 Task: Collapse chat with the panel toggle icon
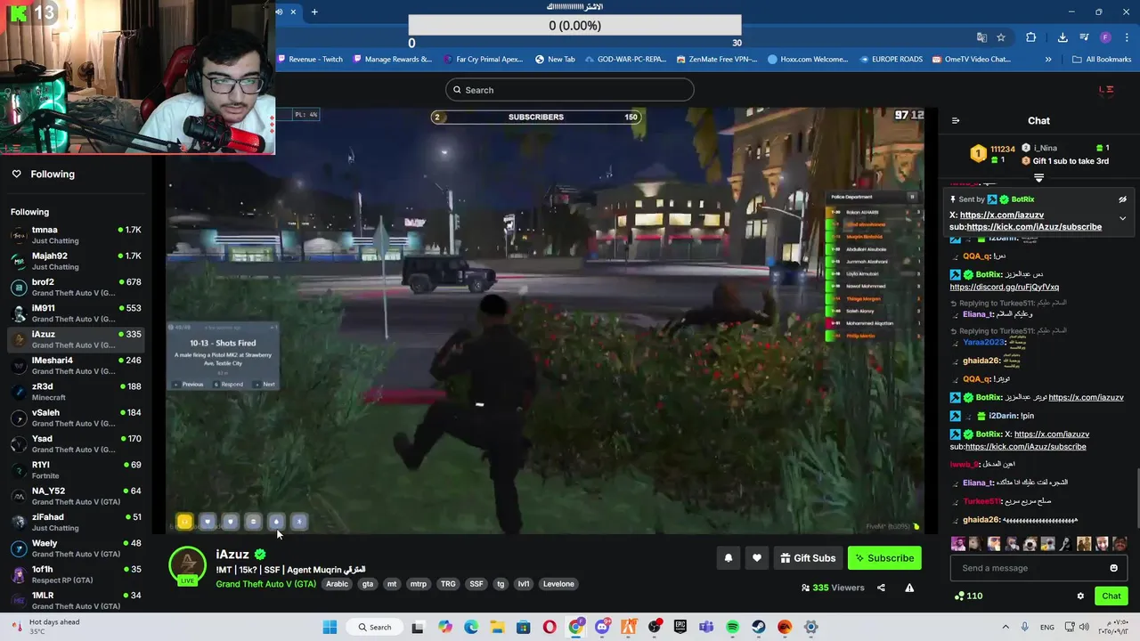(956, 121)
